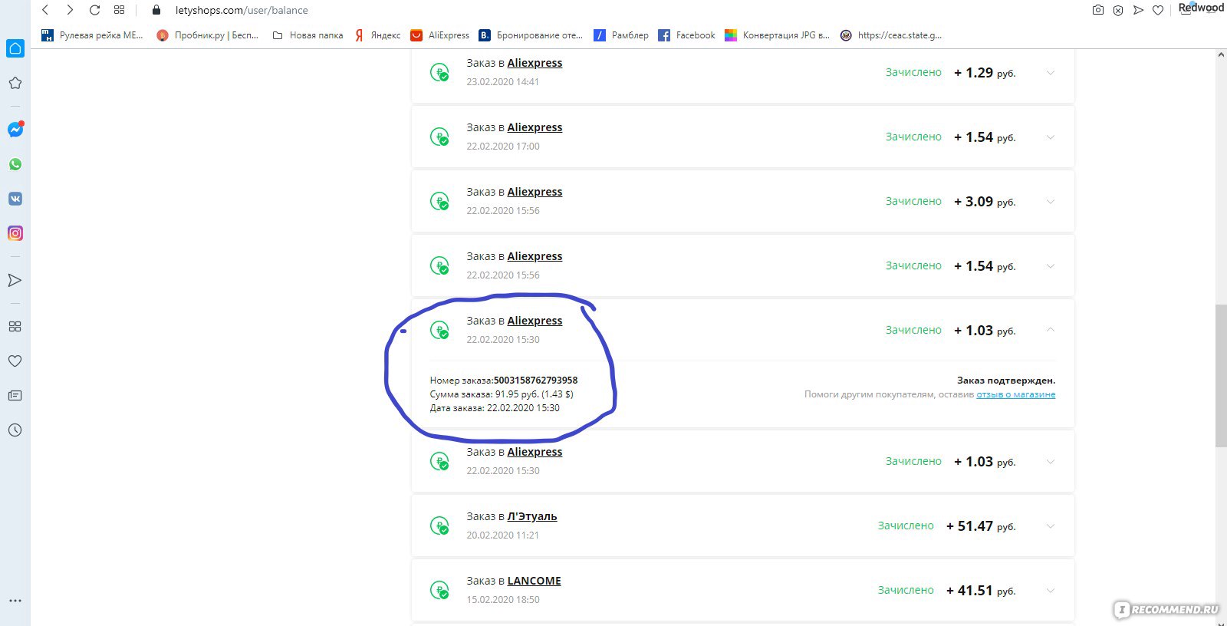The width and height of the screenshot is (1227, 626).
Task: Click 'Дата заказа: 22.02.2020 15:30' text
Action: point(495,408)
